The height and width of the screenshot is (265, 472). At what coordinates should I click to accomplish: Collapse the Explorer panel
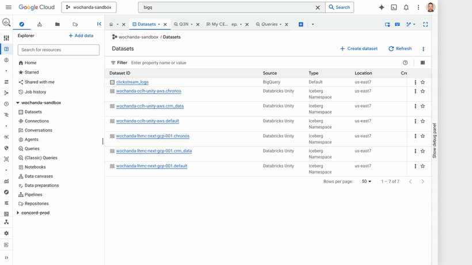point(99,24)
